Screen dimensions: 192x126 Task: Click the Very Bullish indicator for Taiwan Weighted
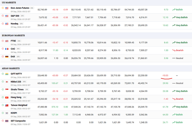coord(180,107)
